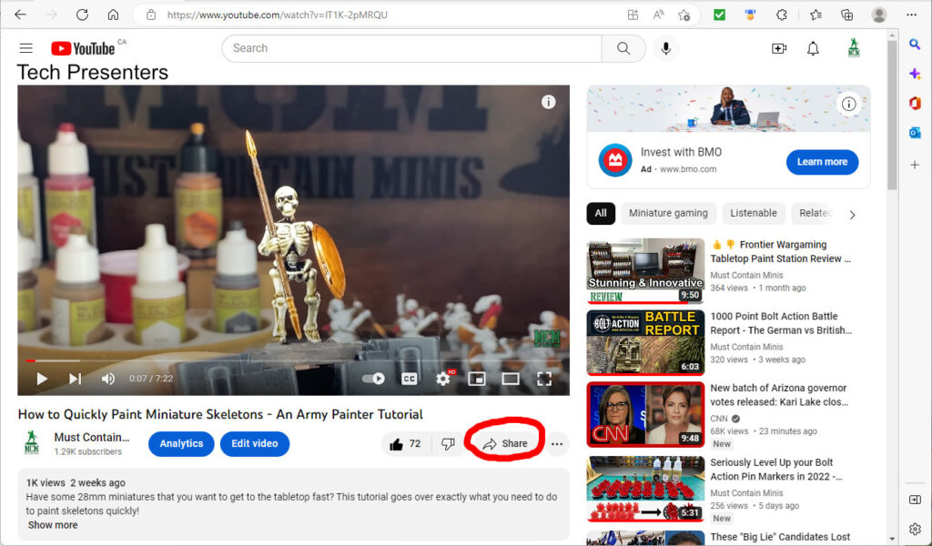Open the Create video icon
Image resolution: width=932 pixels, height=546 pixels.
coord(779,48)
